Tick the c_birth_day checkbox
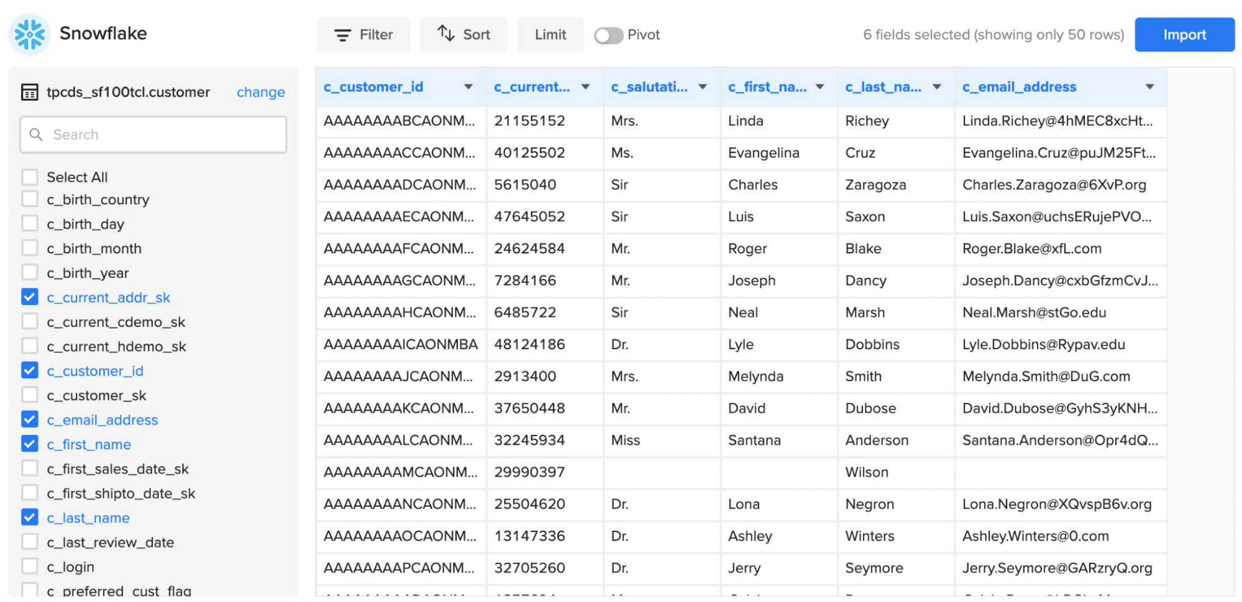The image size is (1242, 602). (30, 224)
